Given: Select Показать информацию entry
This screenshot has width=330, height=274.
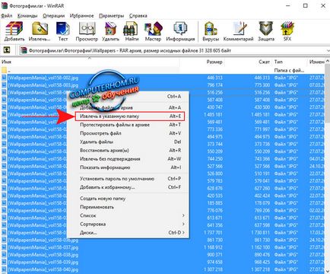Looking at the screenshot, I should pos(128,167).
